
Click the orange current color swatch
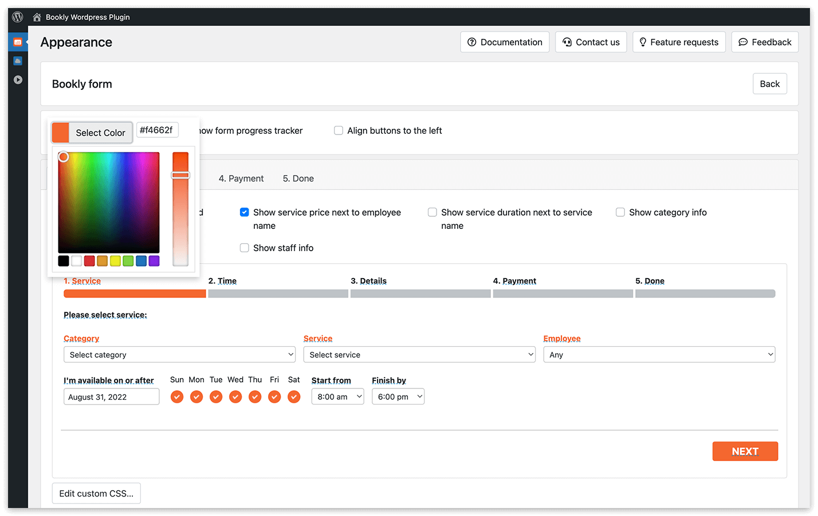pos(60,133)
